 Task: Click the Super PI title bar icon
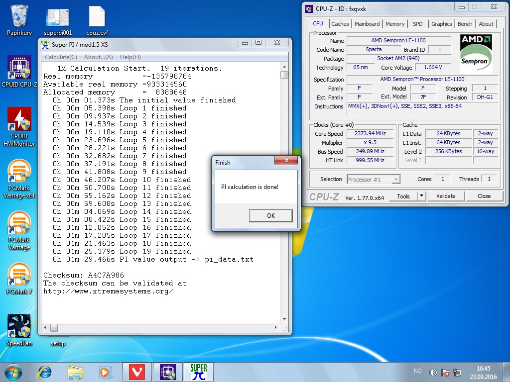[x=45, y=44]
